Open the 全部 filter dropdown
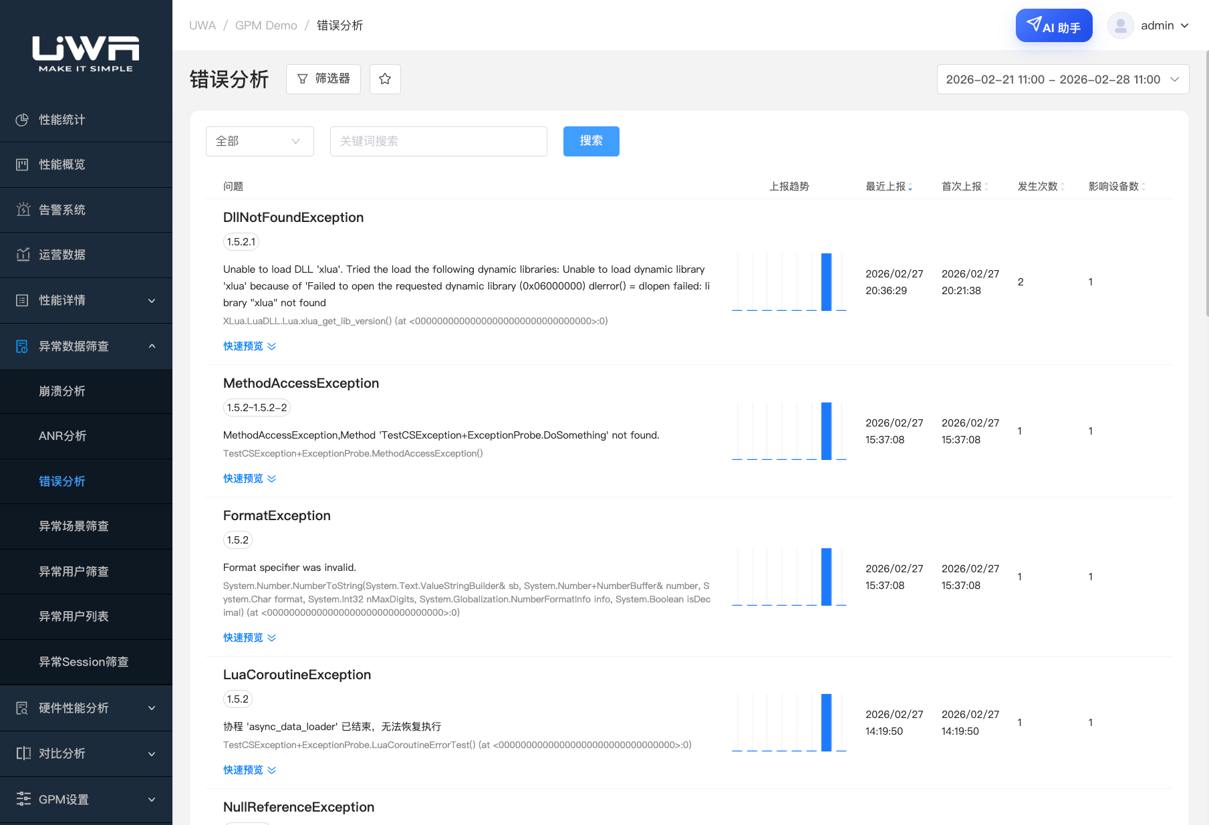Screen dimensions: 1209x825 [x=259, y=141]
